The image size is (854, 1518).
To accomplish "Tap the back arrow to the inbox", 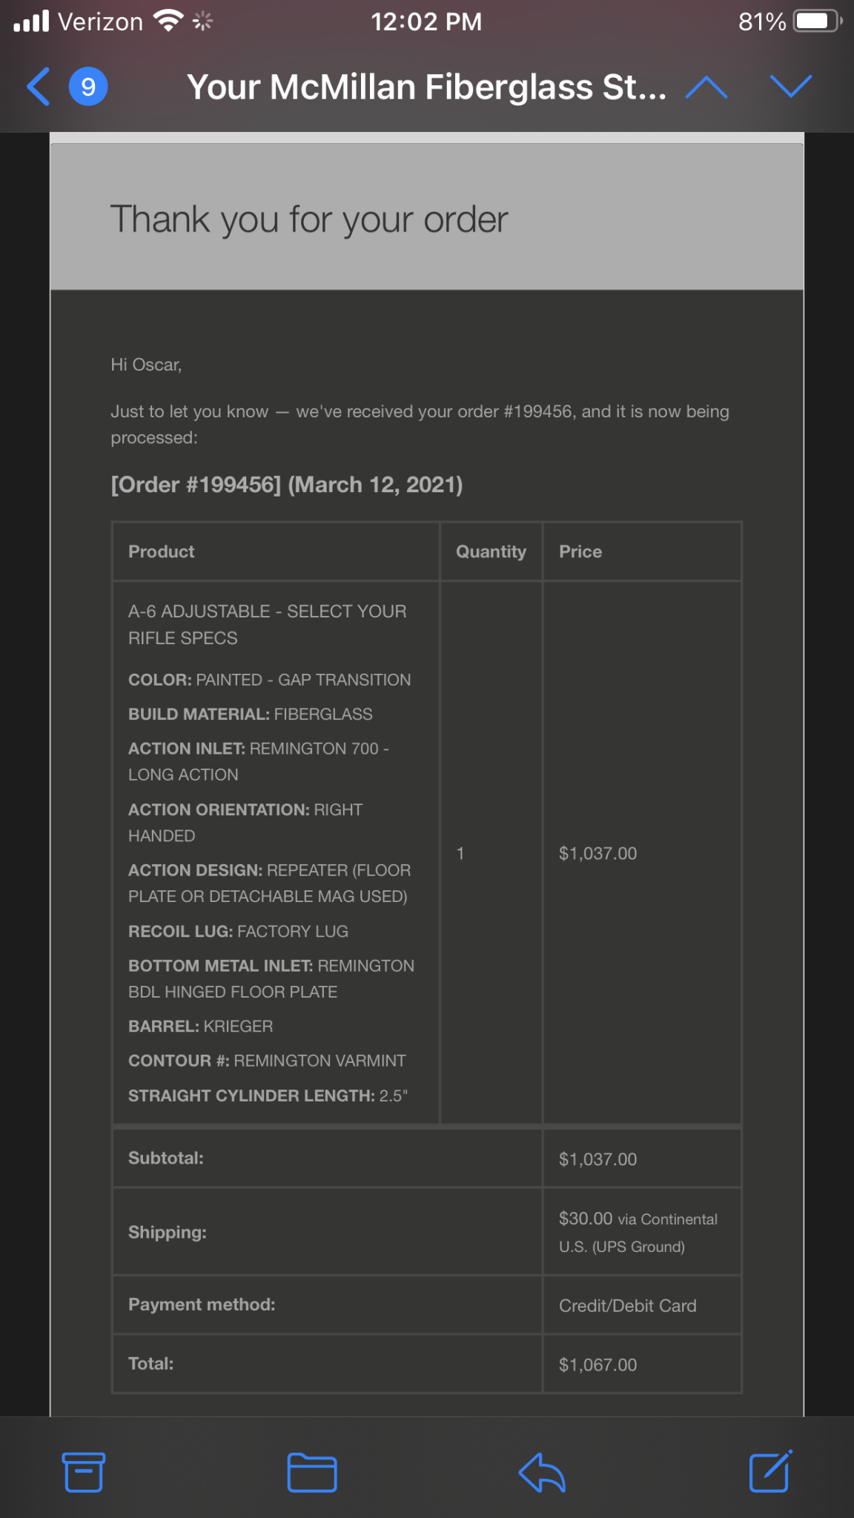I will pyautogui.click(x=39, y=87).
